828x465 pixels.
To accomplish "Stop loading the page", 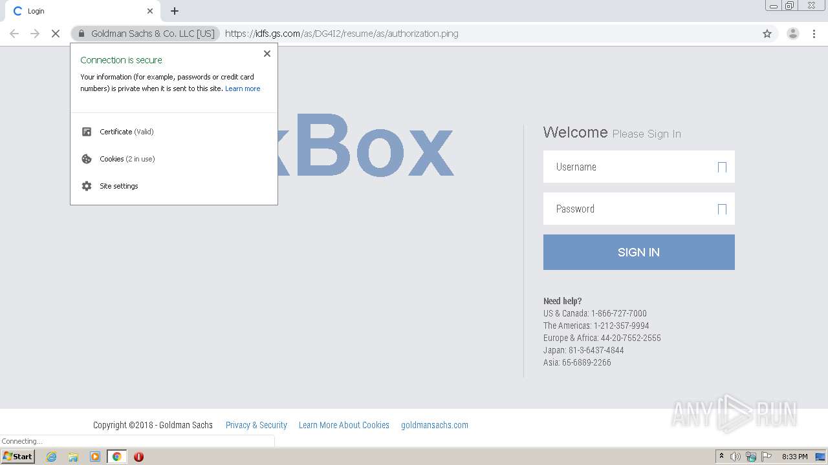I will [56, 34].
